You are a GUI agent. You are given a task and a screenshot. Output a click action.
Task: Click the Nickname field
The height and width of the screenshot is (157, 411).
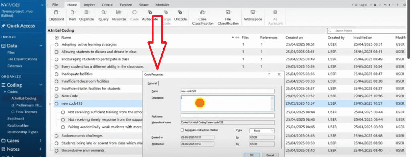tap(227, 116)
